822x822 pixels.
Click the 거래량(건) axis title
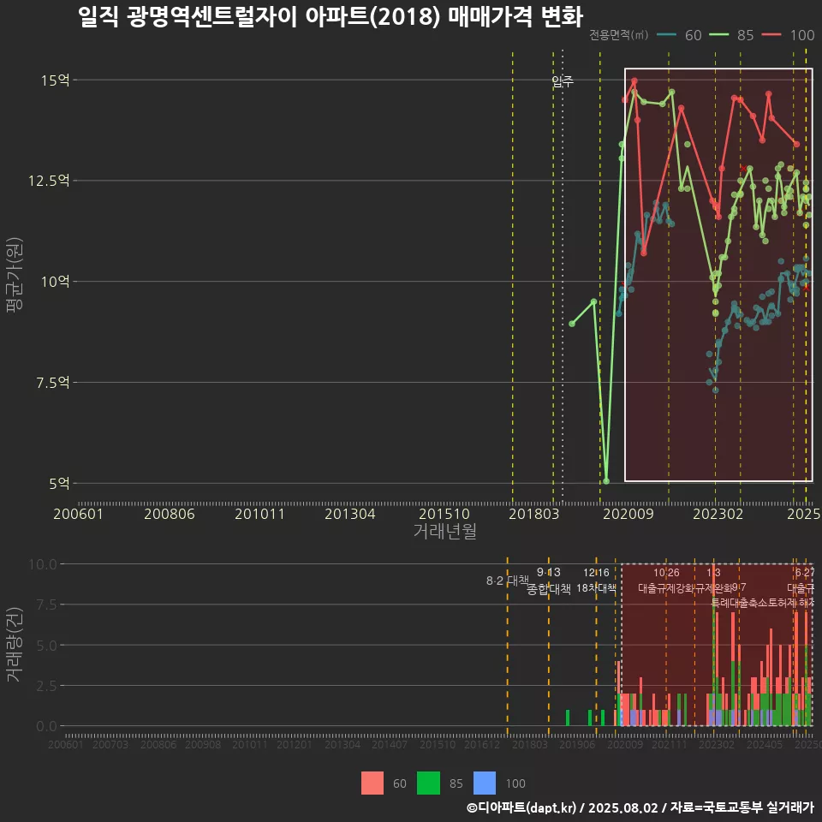click(x=14, y=644)
